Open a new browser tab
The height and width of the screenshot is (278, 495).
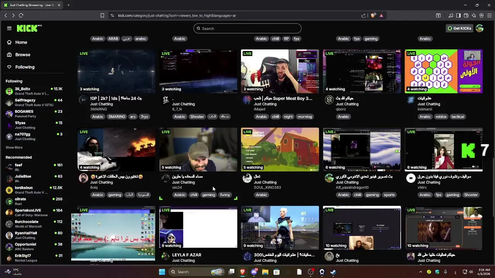(68, 5)
